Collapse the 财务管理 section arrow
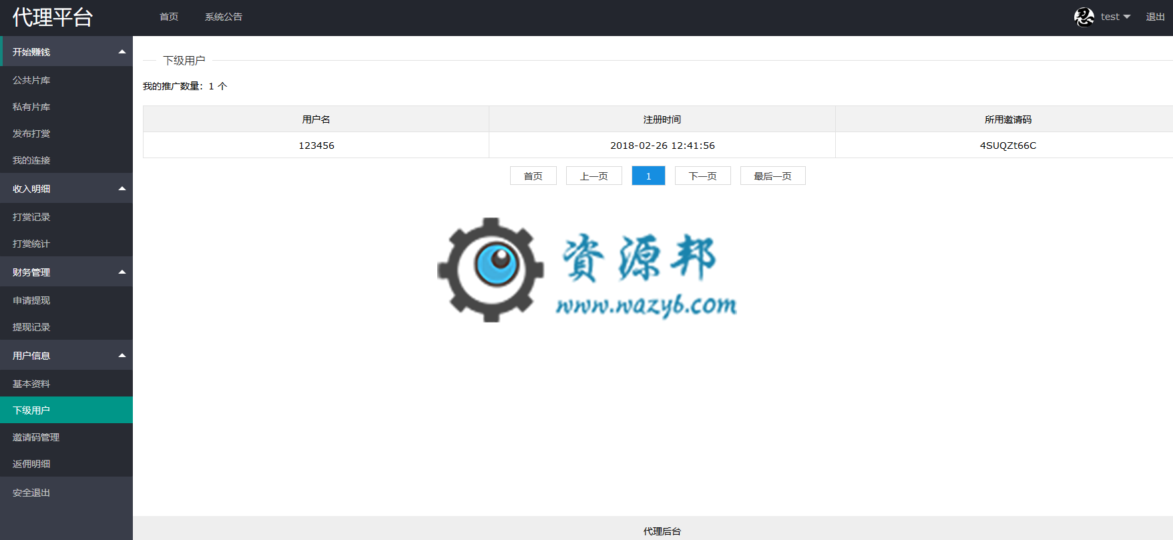1173x540 pixels. [122, 272]
